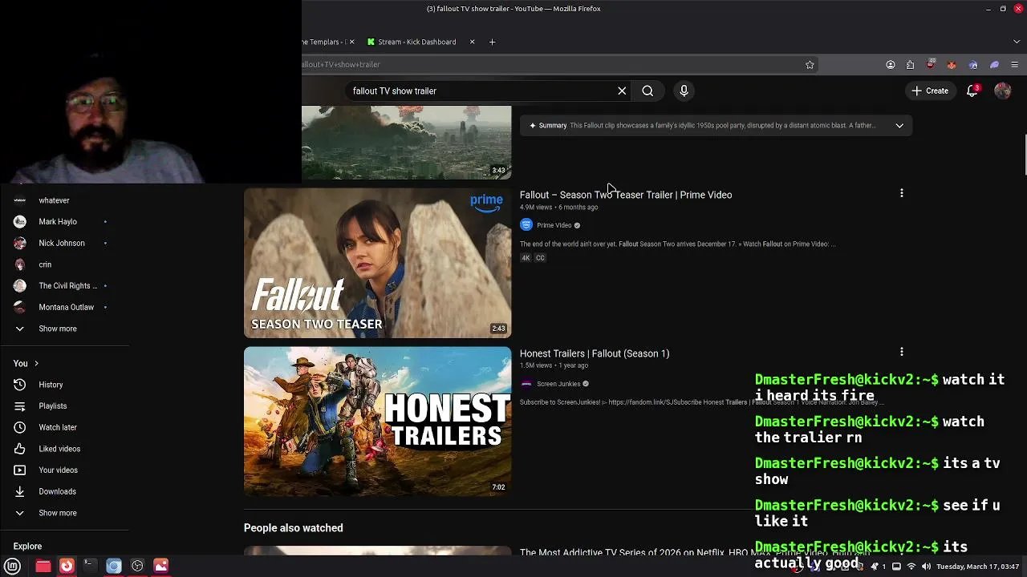Open more actions for Fallout Season Two Teaser

[x=902, y=193]
